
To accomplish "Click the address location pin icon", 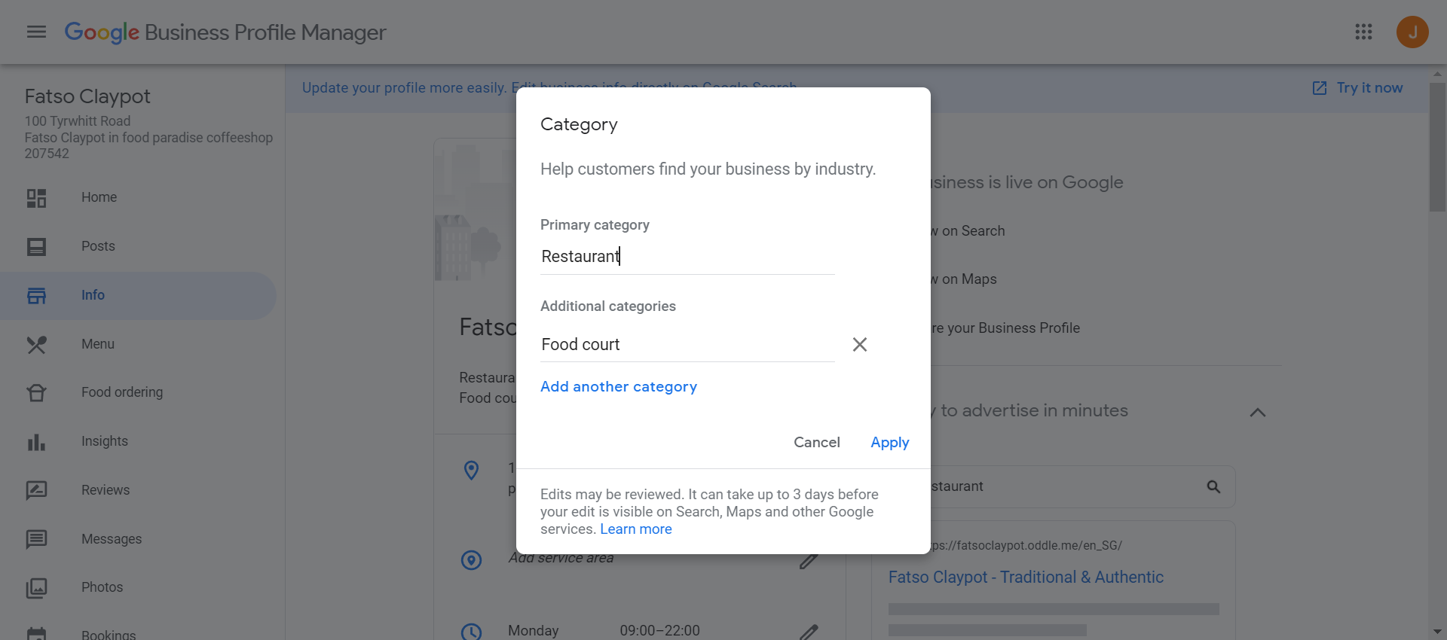I will click(471, 470).
